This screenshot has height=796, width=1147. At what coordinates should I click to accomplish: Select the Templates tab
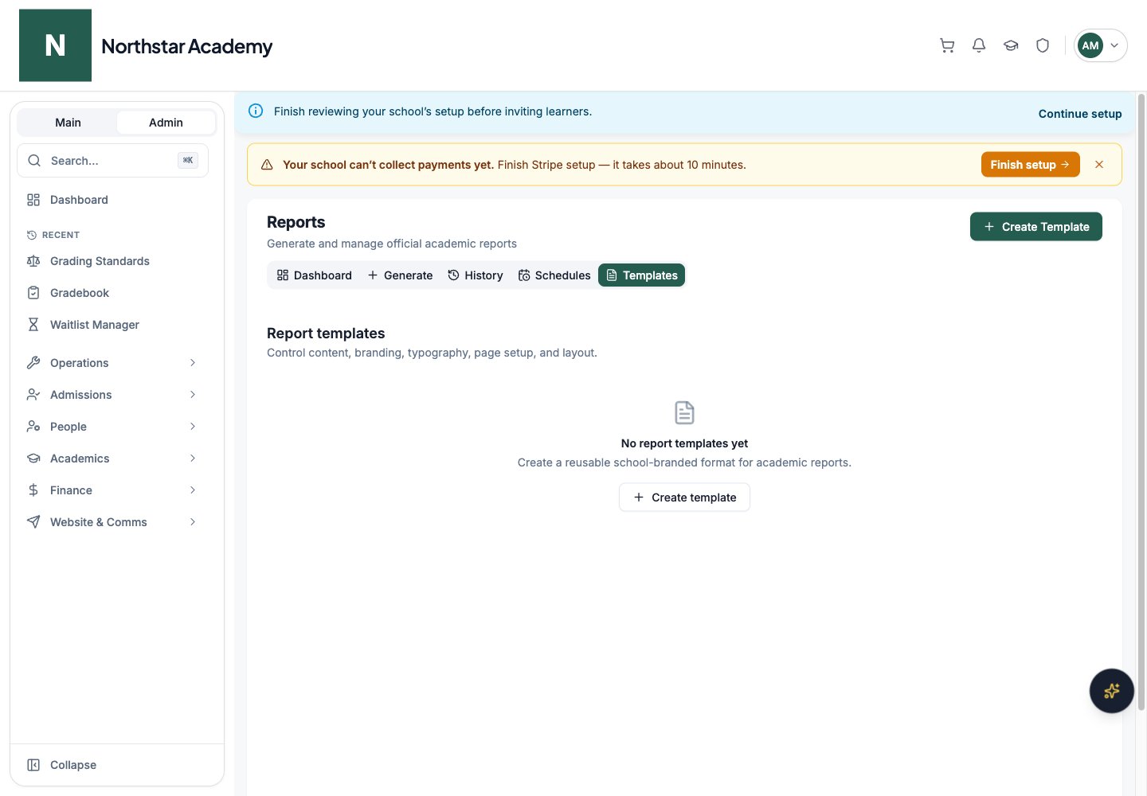point(641,275)
